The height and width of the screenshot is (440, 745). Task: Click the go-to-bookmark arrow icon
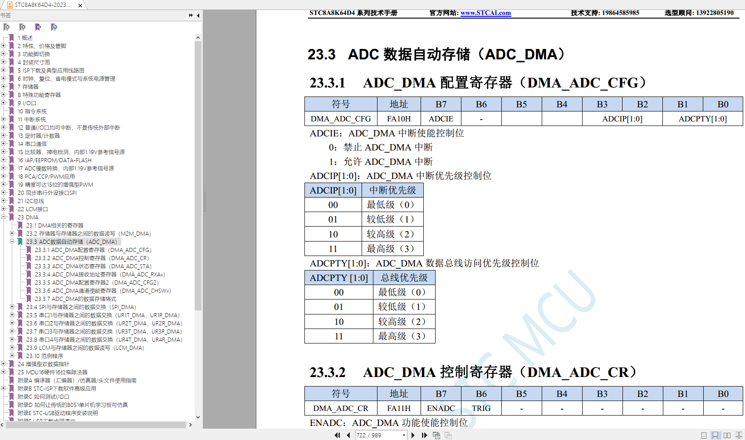coord(38,28)
